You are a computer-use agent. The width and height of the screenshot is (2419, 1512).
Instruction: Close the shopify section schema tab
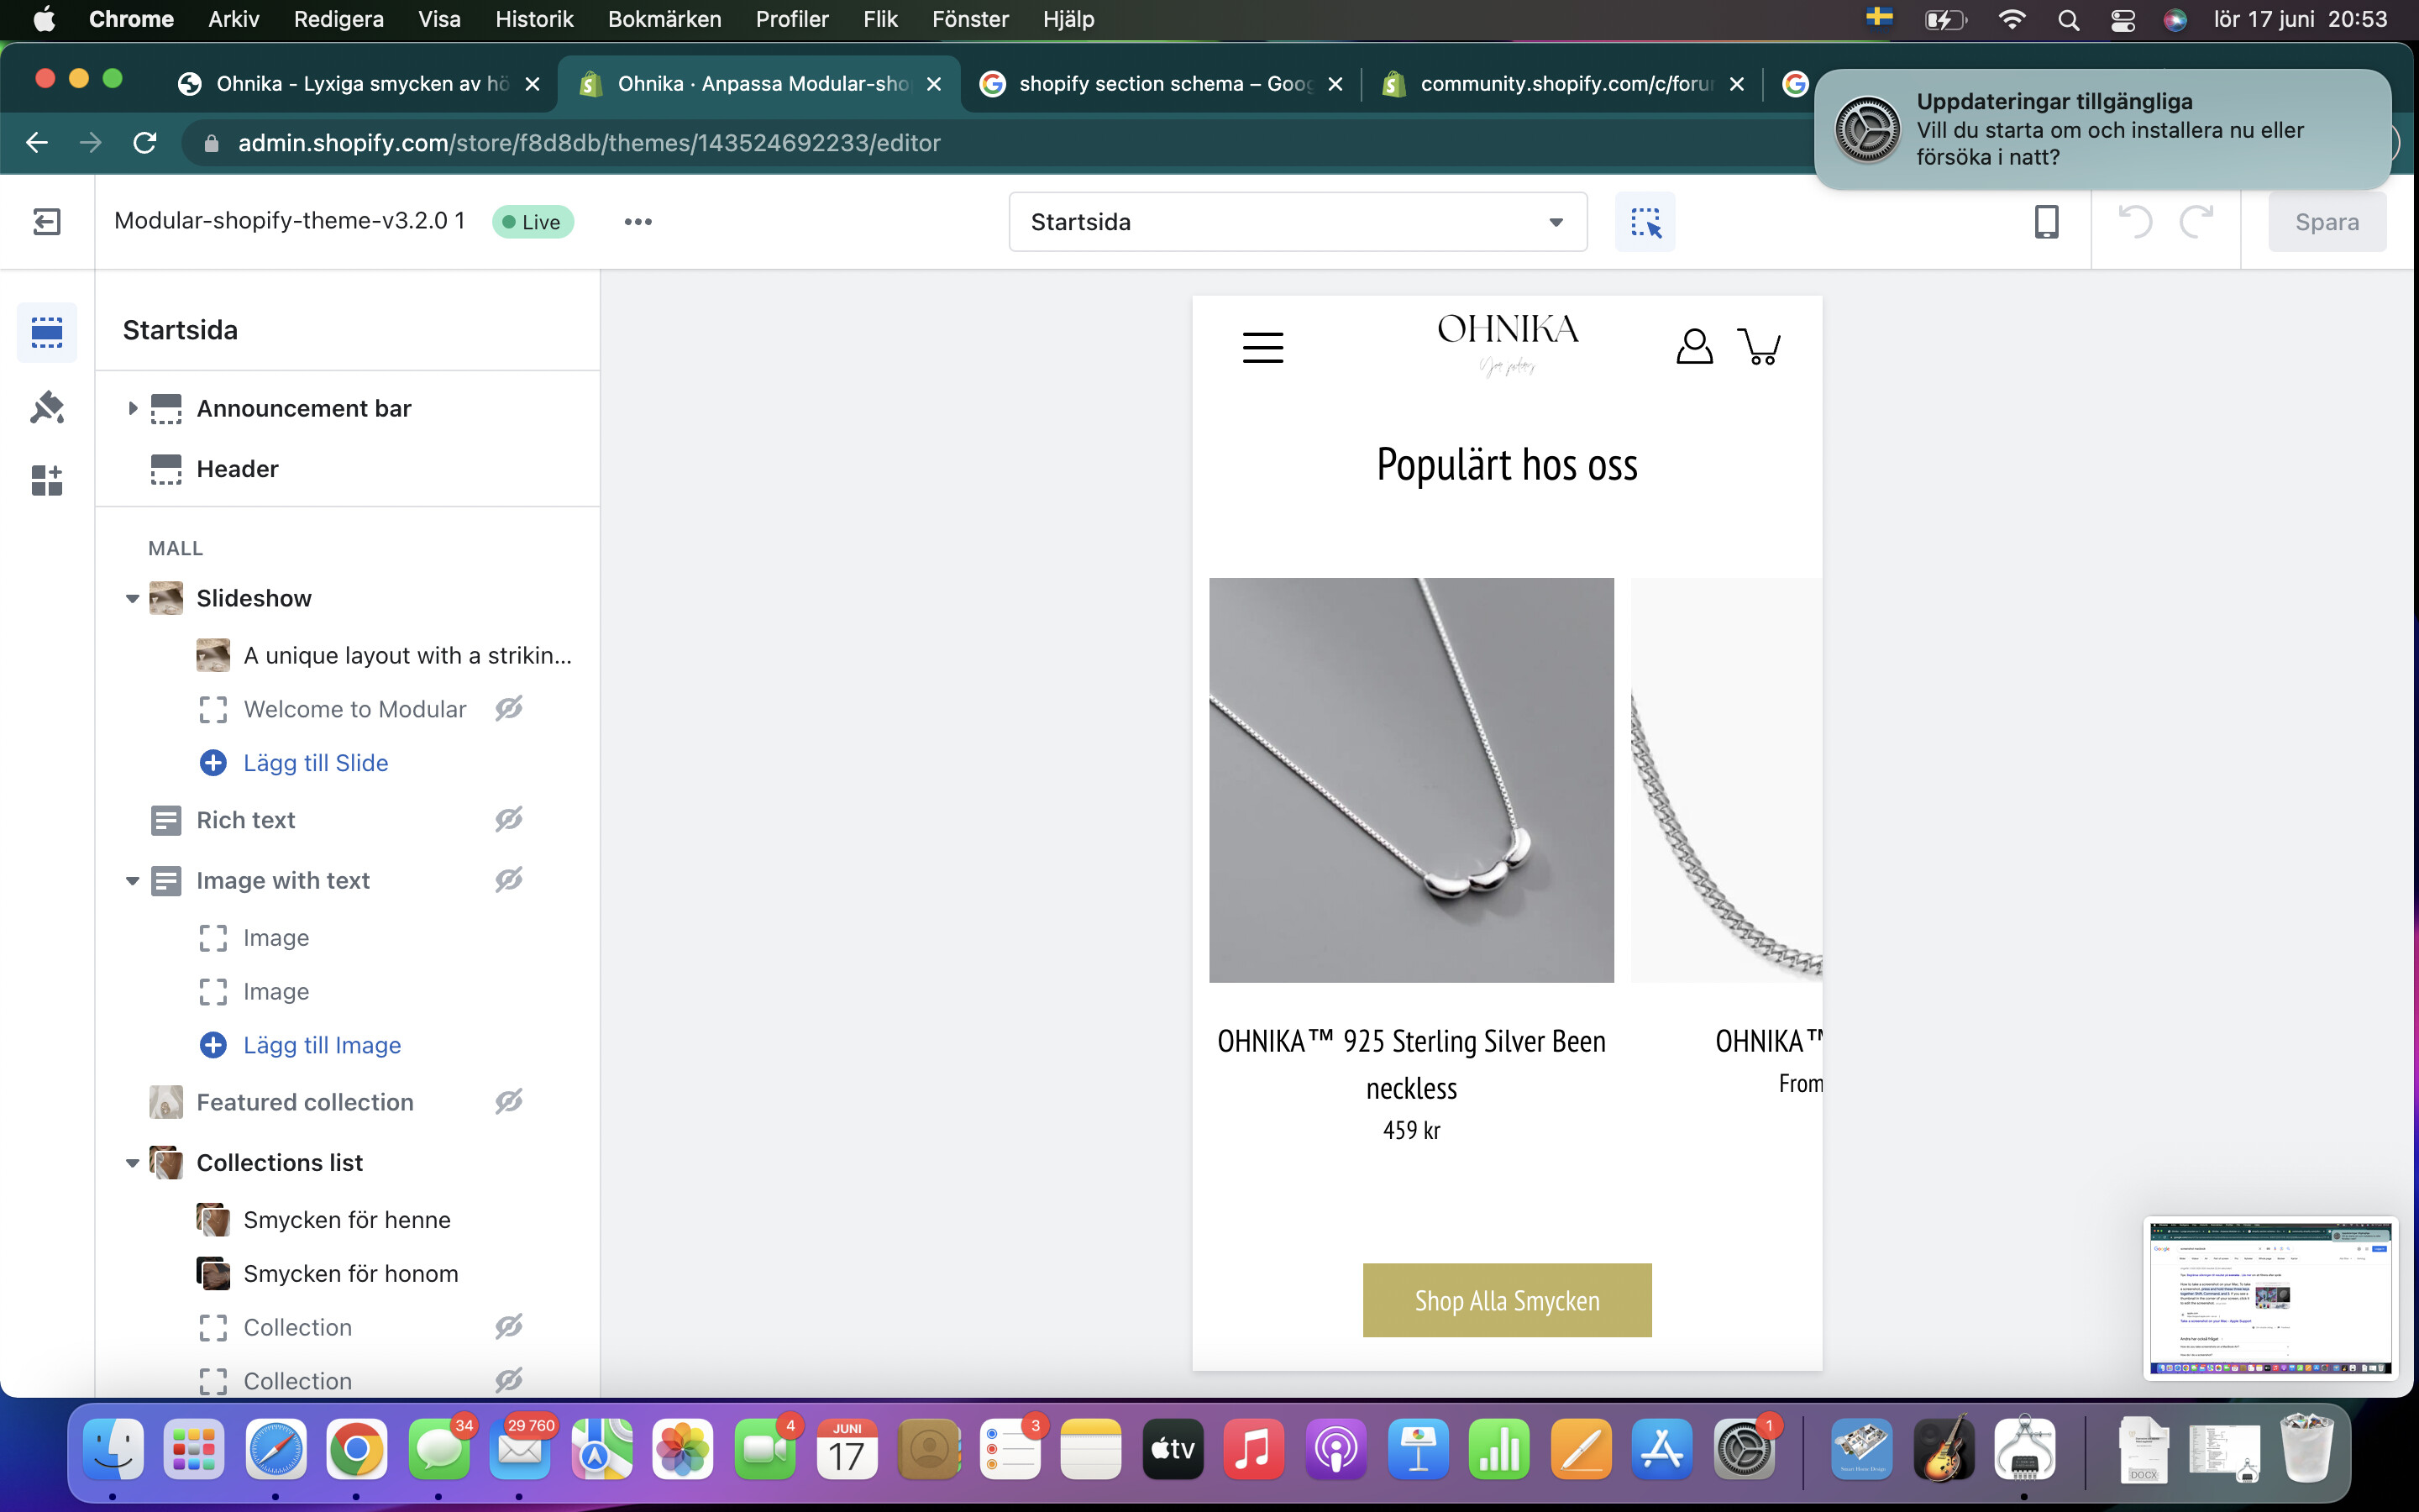click(x=1335, y=84)
